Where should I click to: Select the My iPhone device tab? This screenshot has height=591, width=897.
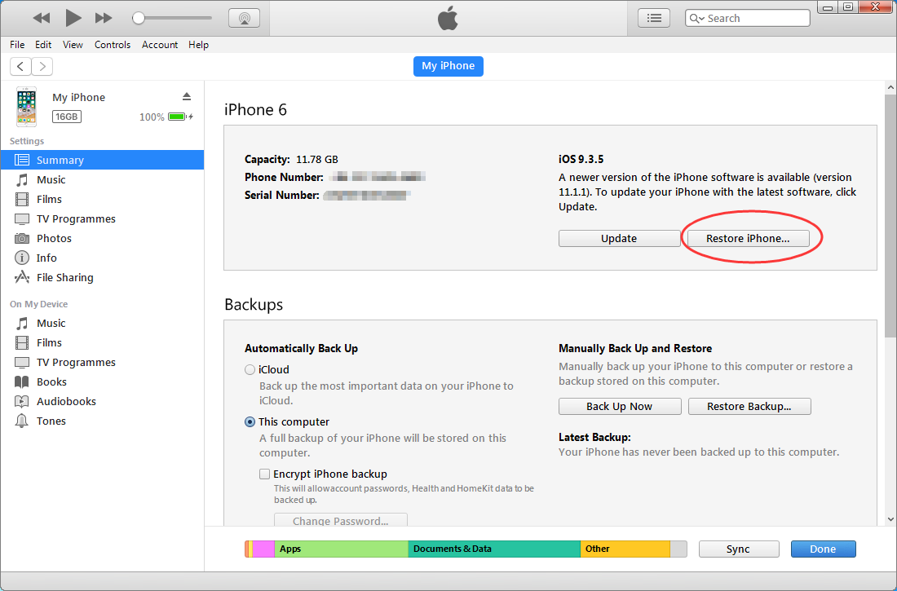[448, 66]
